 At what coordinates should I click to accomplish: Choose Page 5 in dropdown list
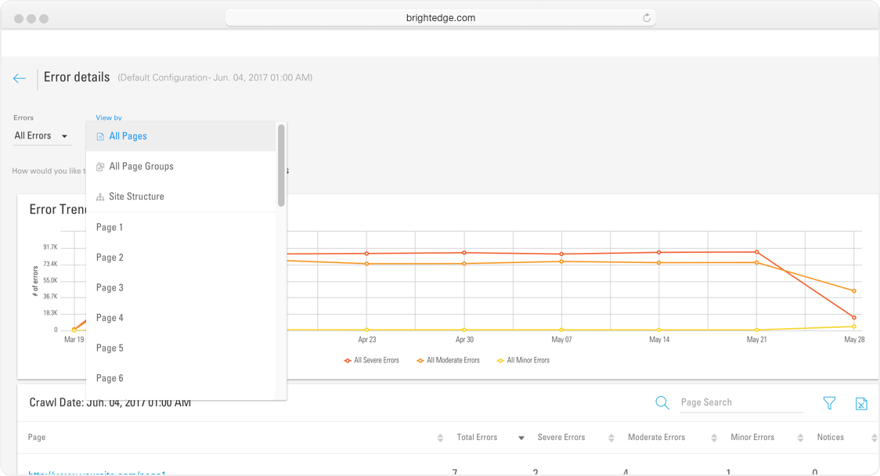[x=110, y=348]
